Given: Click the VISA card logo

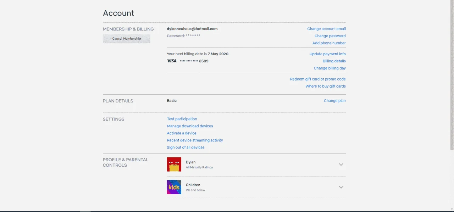Looking at the screenshot, I should click(172, 61).
